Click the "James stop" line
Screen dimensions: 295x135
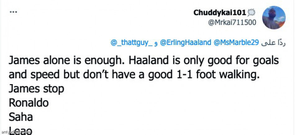tap(36, 89)
